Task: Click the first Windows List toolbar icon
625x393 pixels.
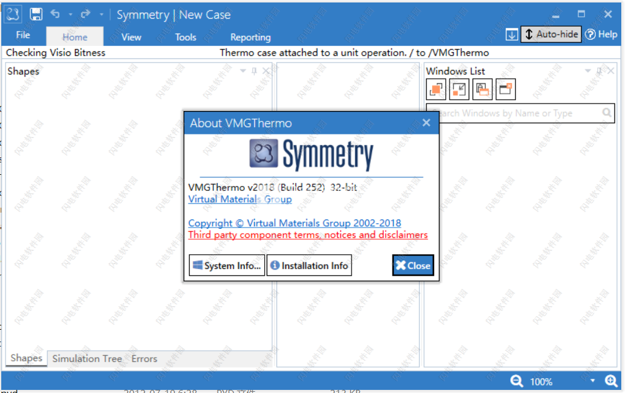Action: tap(436, 89)
